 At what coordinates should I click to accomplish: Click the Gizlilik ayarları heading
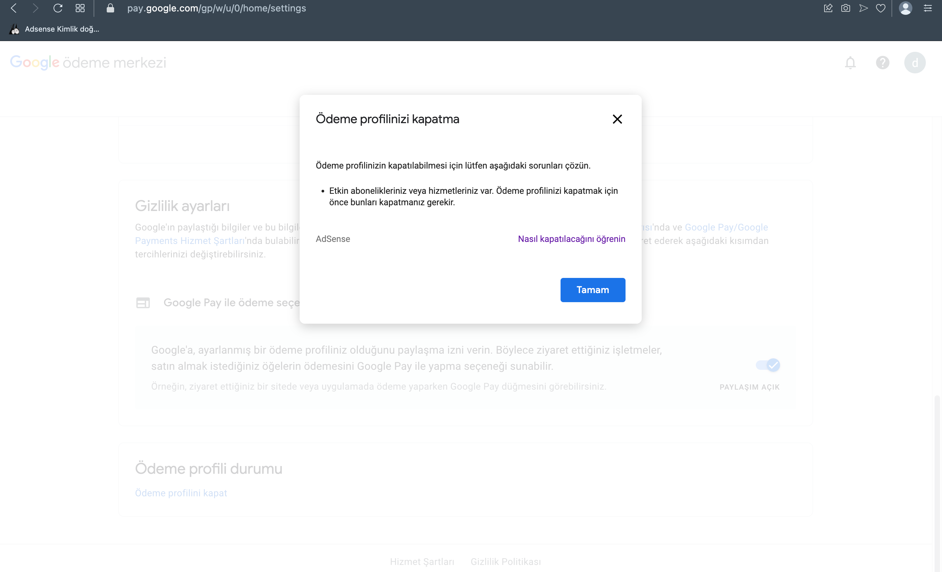[182, 206]
